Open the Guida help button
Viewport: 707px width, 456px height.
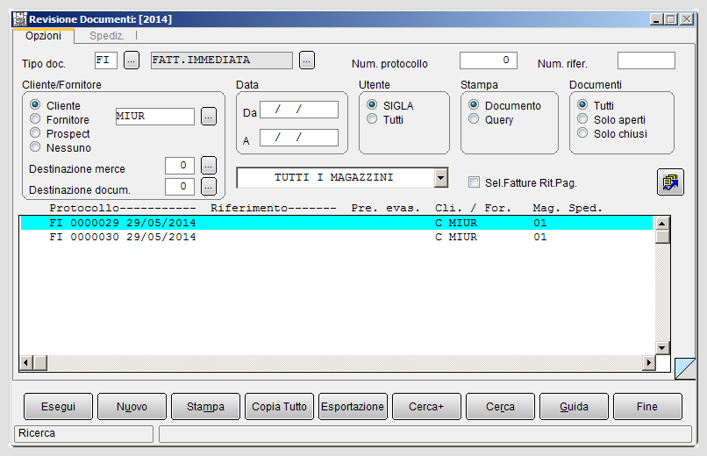[574, 406]
